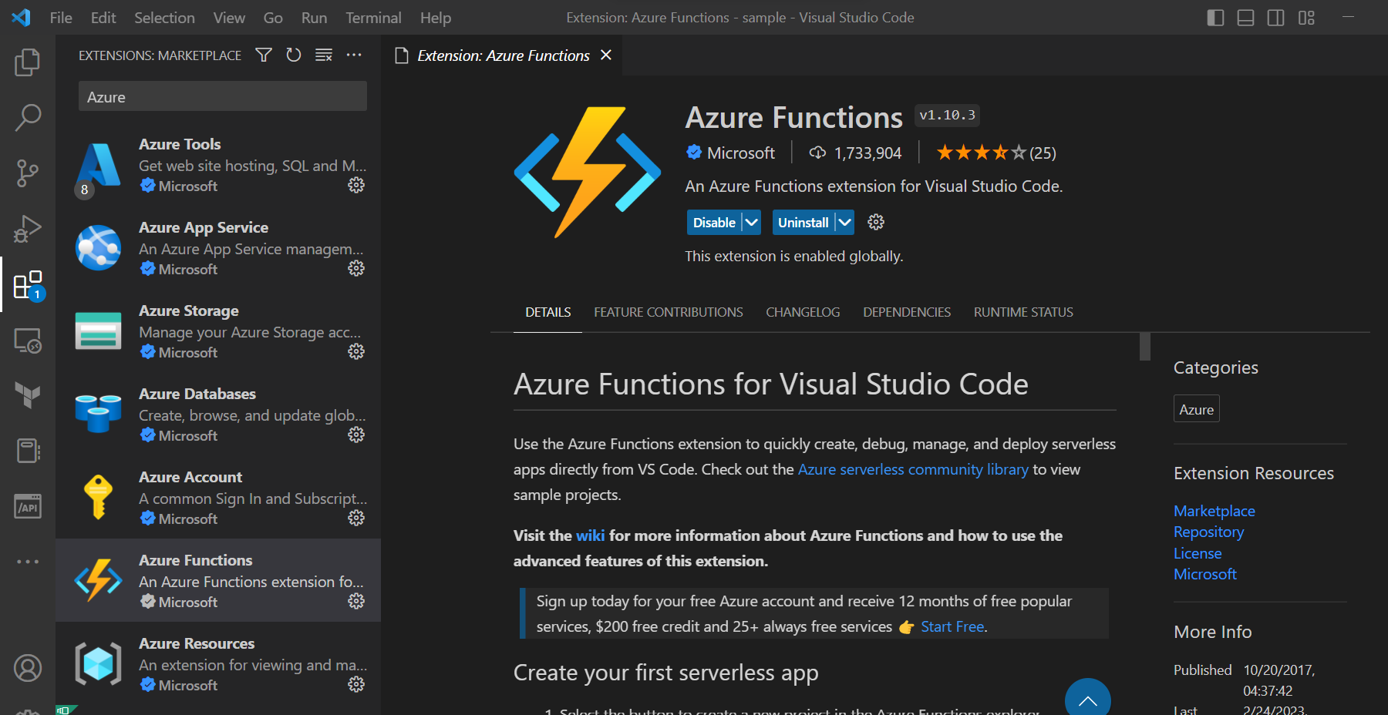Switch to the FEATURE CONTRIBUTIONS tab
1388x715 pixels.
click(668, 312)
